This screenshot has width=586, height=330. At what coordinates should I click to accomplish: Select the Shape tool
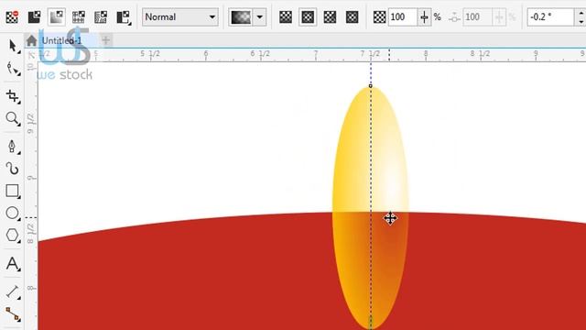point(13,69)
